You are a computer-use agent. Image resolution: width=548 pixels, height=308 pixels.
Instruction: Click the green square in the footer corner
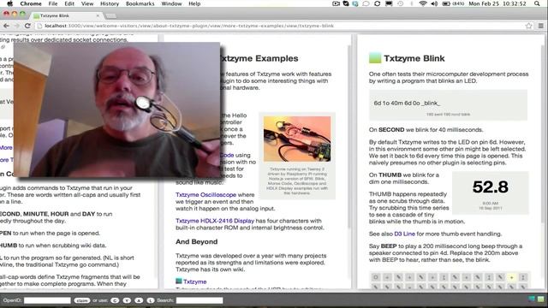[540, 299]
